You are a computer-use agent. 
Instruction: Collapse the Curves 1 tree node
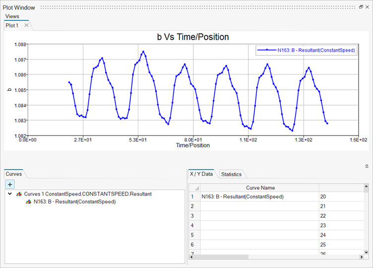[x=10, y=194]
